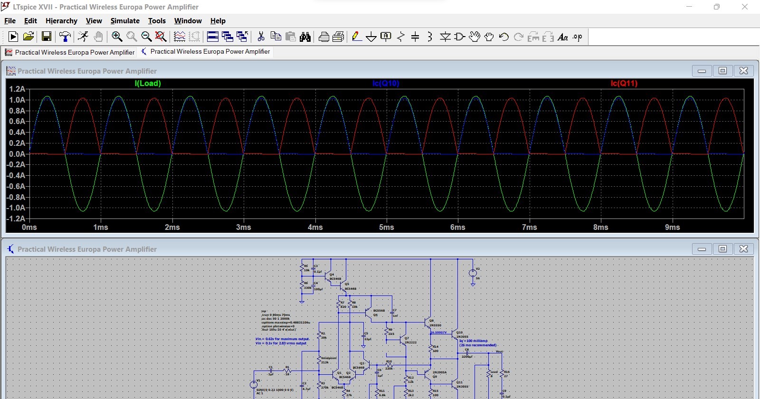This screenshot has height=399, width=760.
Task: Click the V2 voltage source in schematic
Action: coord(473,273)
